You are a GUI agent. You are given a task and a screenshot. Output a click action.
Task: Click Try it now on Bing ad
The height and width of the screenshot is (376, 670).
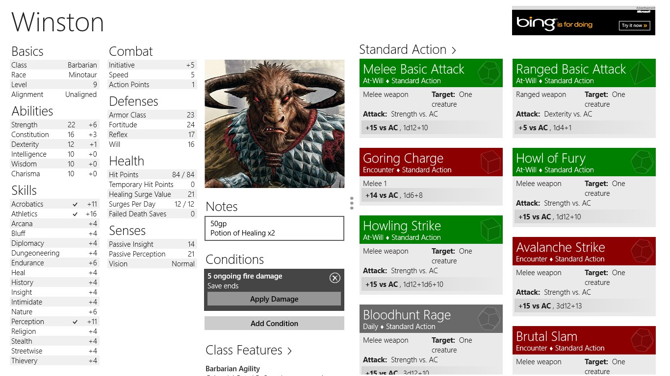click(634, 25)
